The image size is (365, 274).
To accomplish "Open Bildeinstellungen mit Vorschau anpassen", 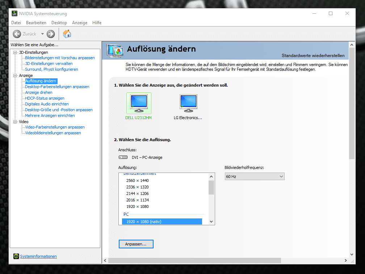I will point(60,58).
